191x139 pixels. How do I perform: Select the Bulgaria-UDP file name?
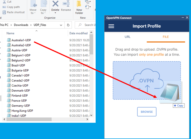pos(20,70)
